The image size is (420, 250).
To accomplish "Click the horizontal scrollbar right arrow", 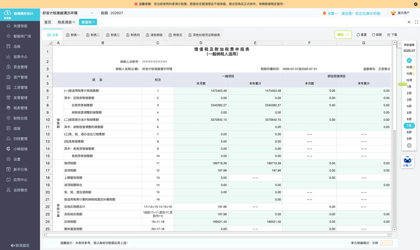I will (x=390, y=235).
